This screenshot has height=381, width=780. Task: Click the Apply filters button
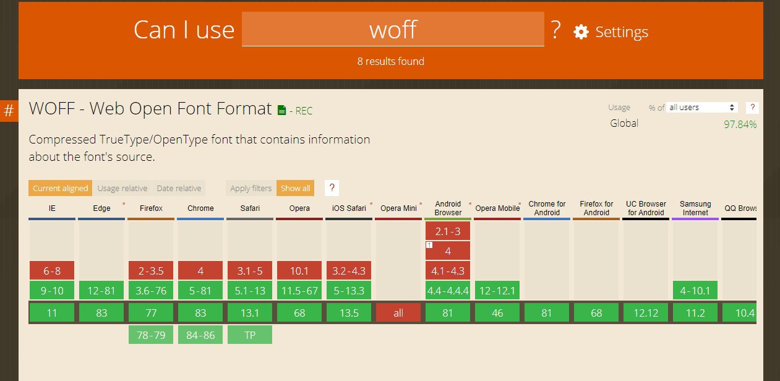[x=251, y=188]
